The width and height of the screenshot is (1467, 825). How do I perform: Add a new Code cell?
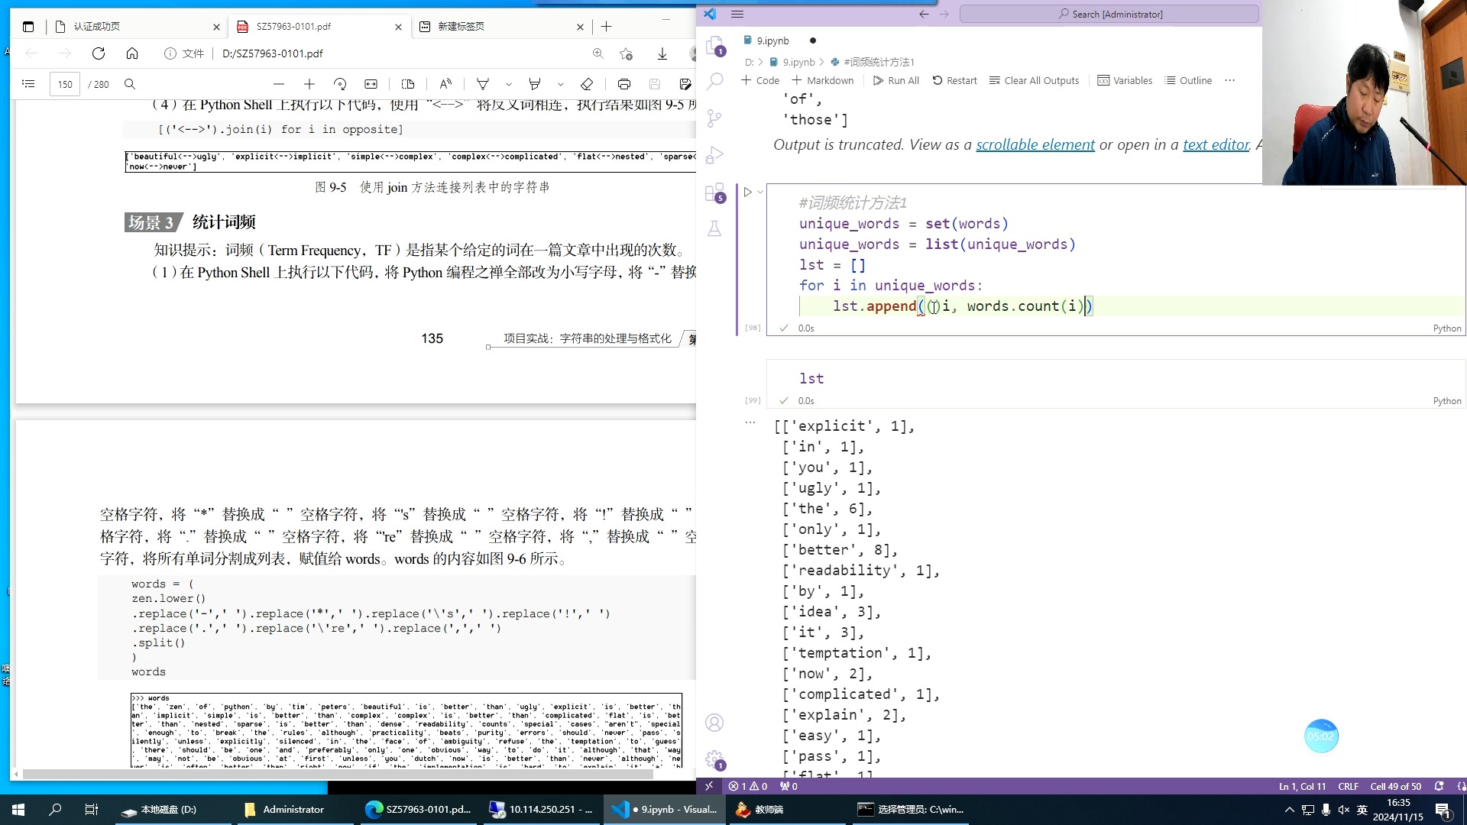tap(760, 80)
